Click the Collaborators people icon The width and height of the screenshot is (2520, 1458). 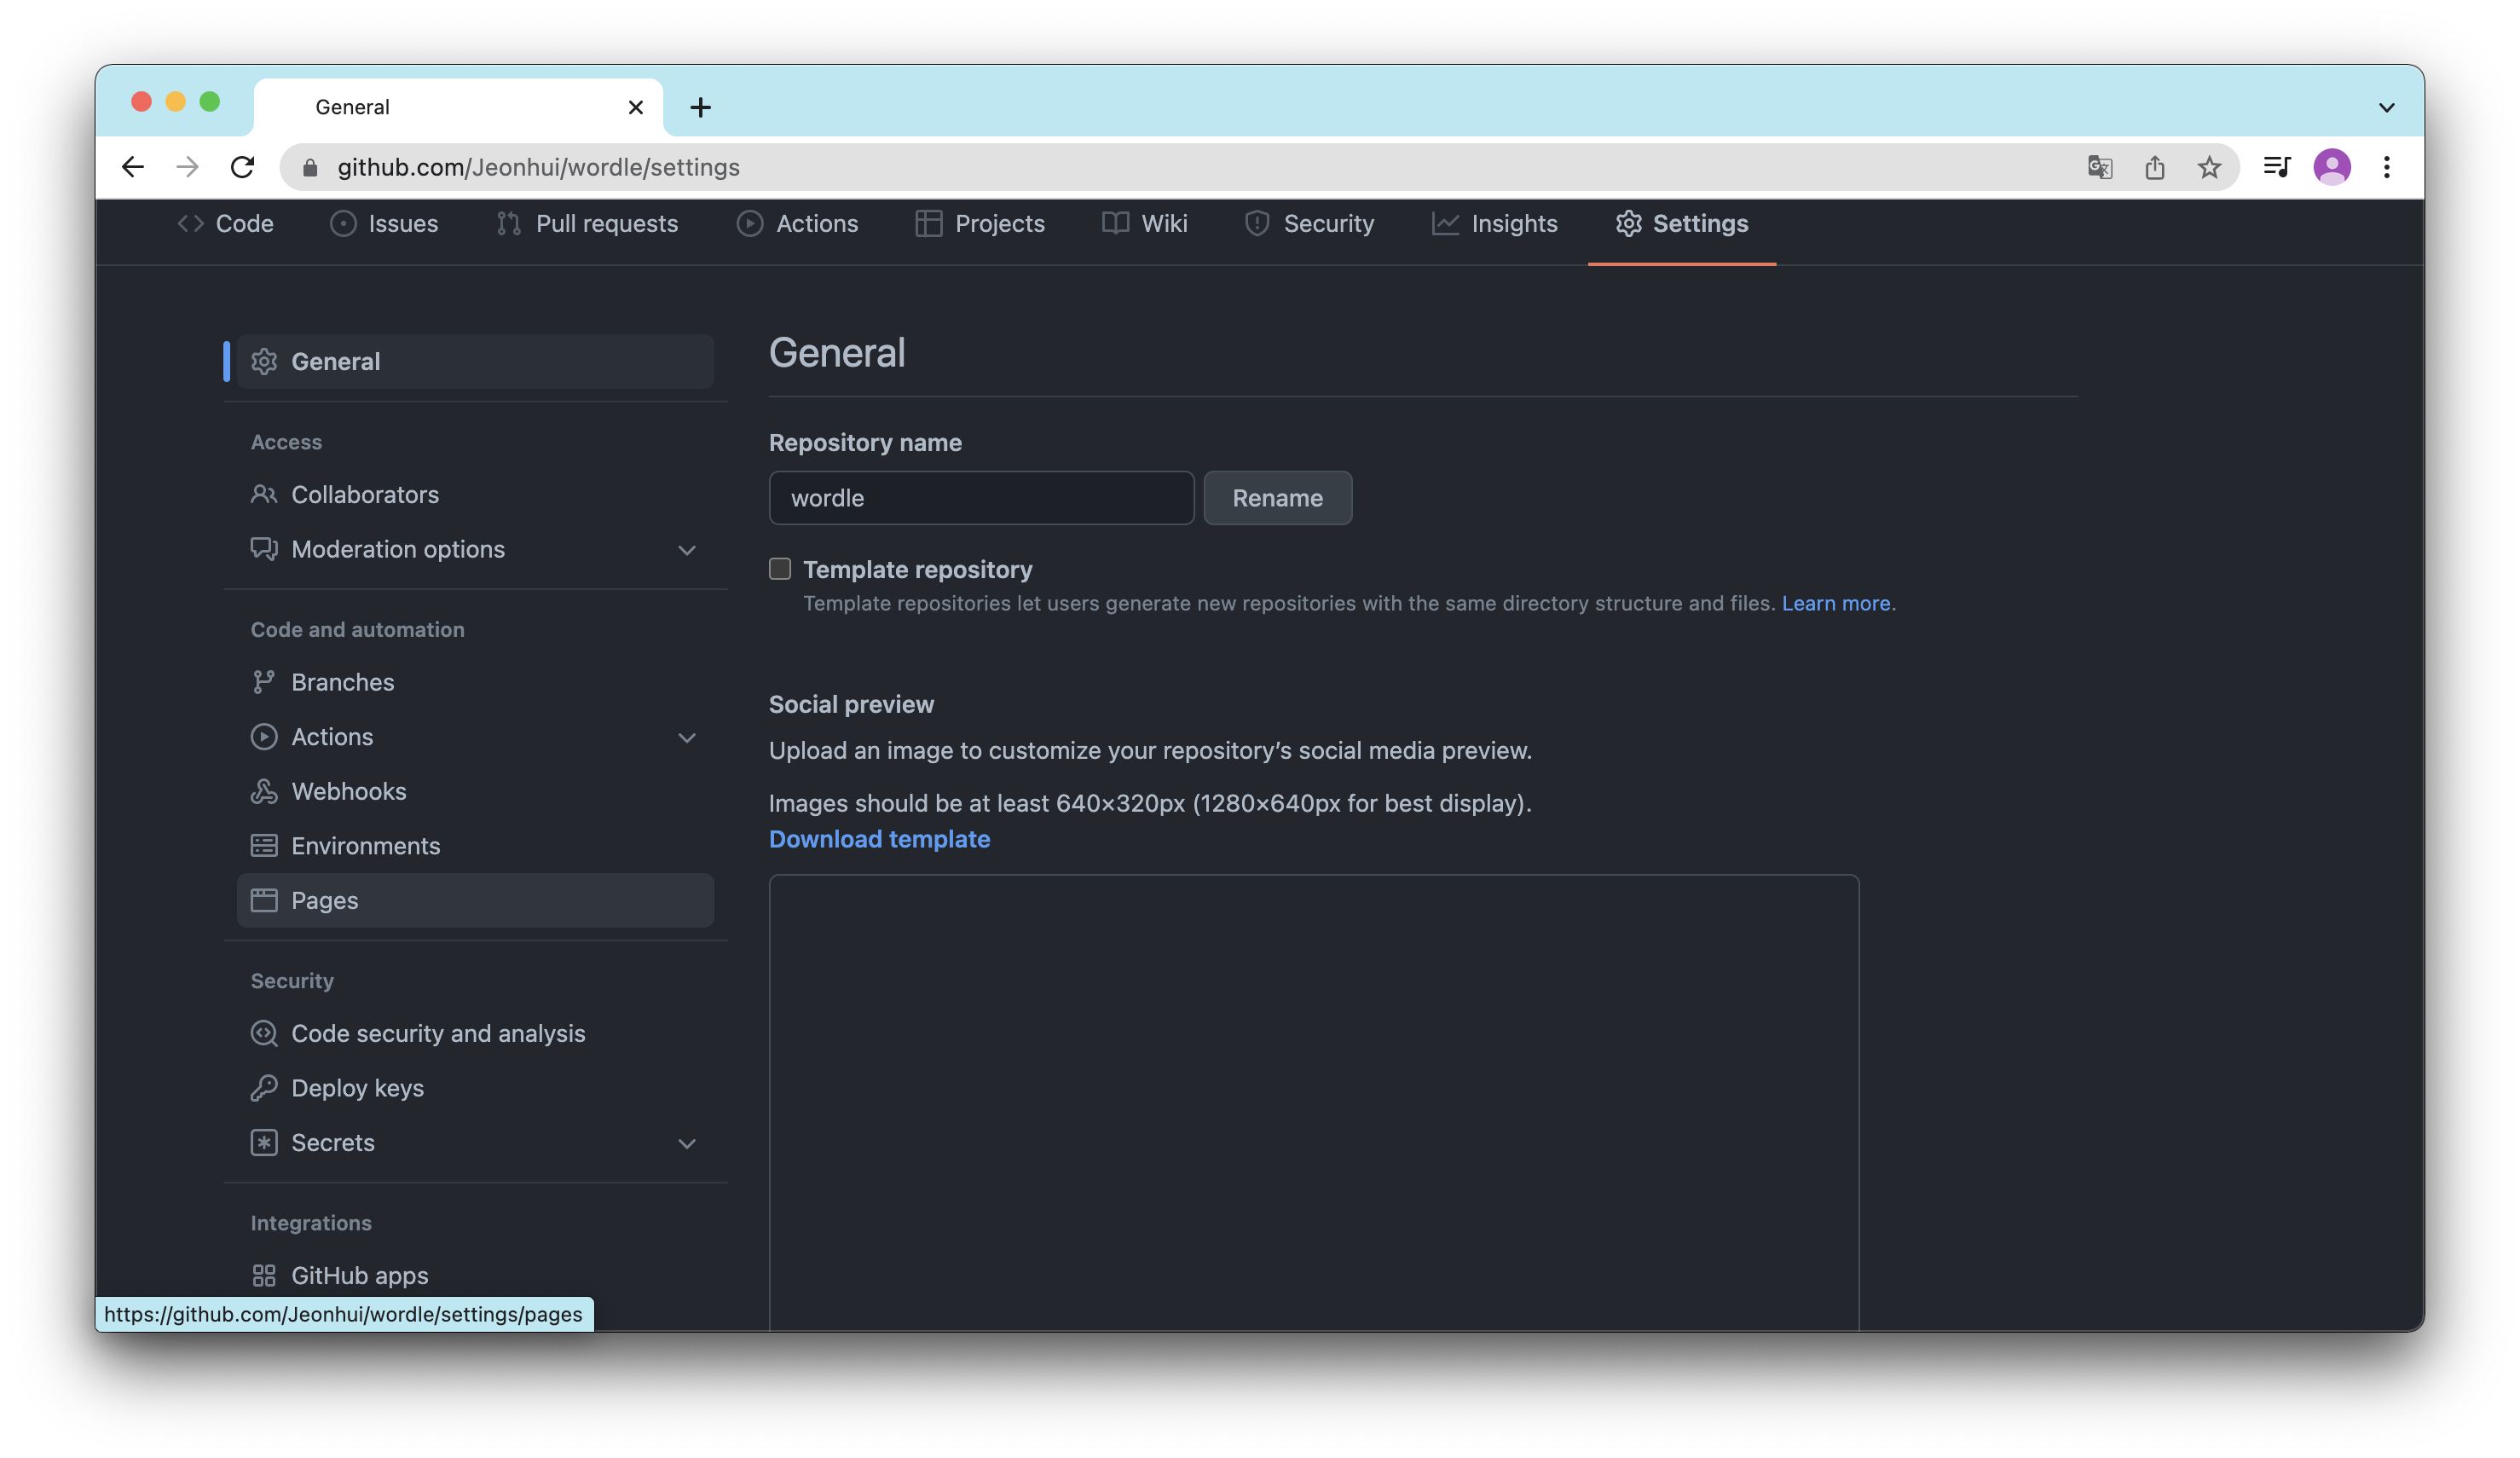point(264,495)
